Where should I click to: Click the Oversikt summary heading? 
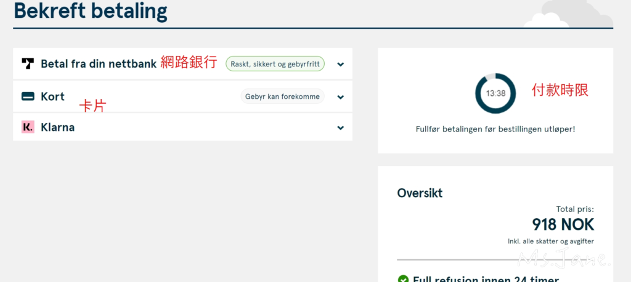click(x=420, y=193)
